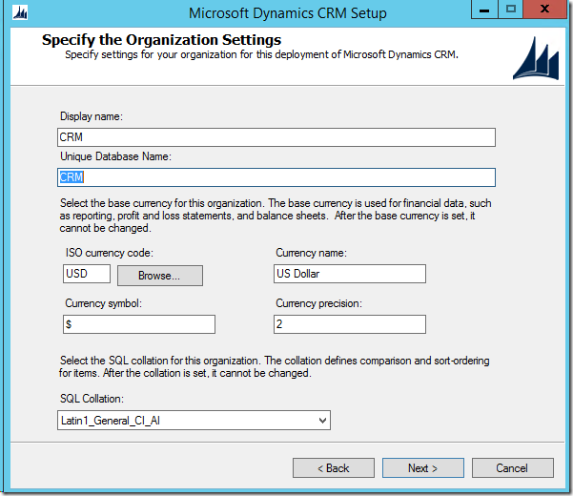The width and height of the screenshot is (573, 496).
Task: Click the Currency precision field
Action: (350, 324)
